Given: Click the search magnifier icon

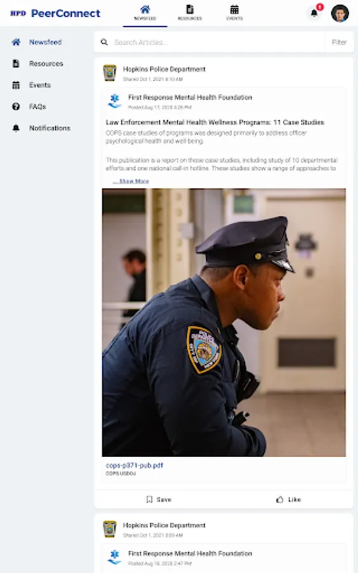Looking at the screenshot, I should (104, 43).
